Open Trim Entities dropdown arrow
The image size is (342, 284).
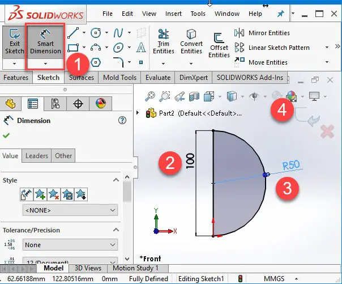click(163, 63)
